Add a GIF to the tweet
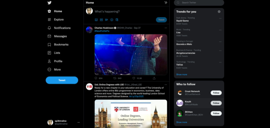Image resolution: width=270 pixels, height=128 pixels. 101,20
